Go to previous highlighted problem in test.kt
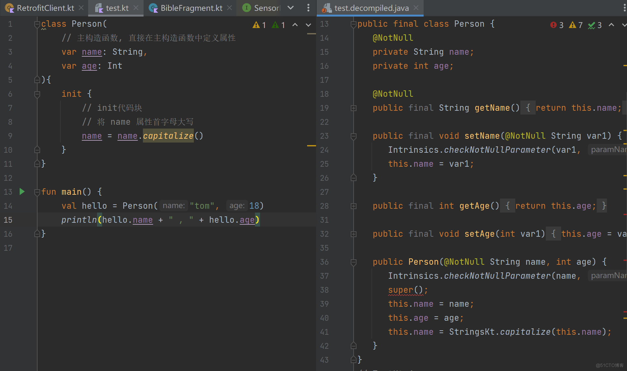 [x=295, y=25]
